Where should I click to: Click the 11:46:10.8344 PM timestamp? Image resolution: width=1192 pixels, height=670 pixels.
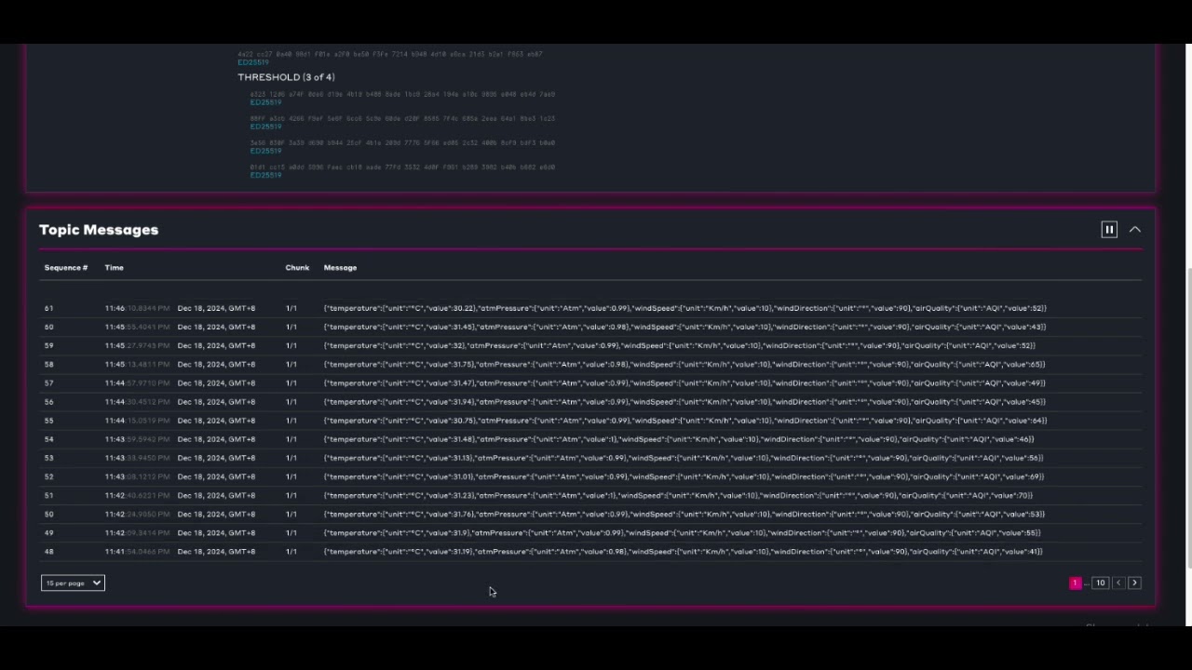(137, 308)
